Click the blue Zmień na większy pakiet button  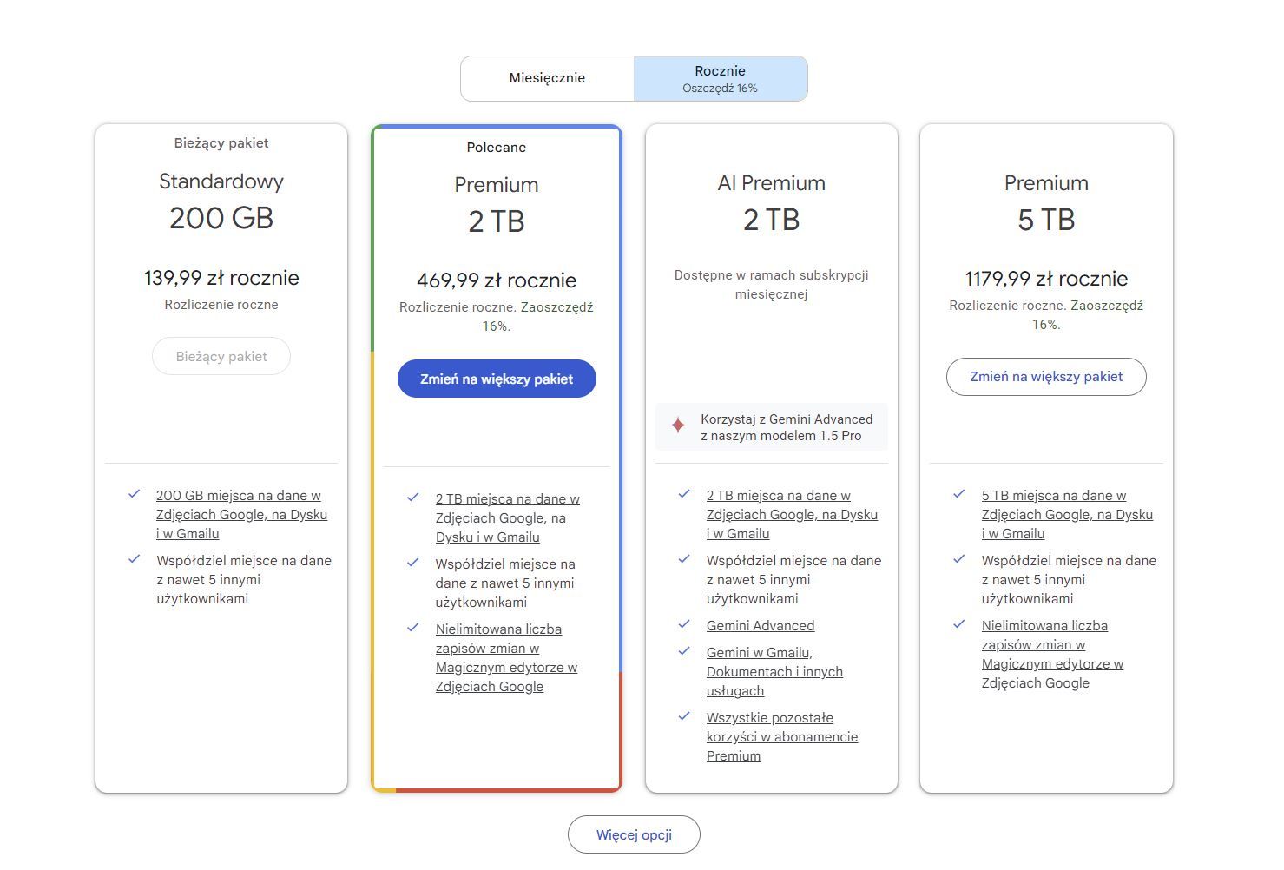pos(497,379)
